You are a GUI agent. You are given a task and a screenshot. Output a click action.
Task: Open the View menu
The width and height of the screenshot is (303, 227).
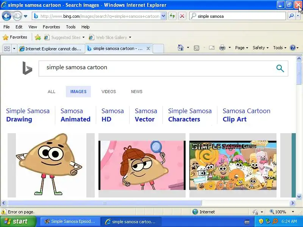(x=33, y=27)
